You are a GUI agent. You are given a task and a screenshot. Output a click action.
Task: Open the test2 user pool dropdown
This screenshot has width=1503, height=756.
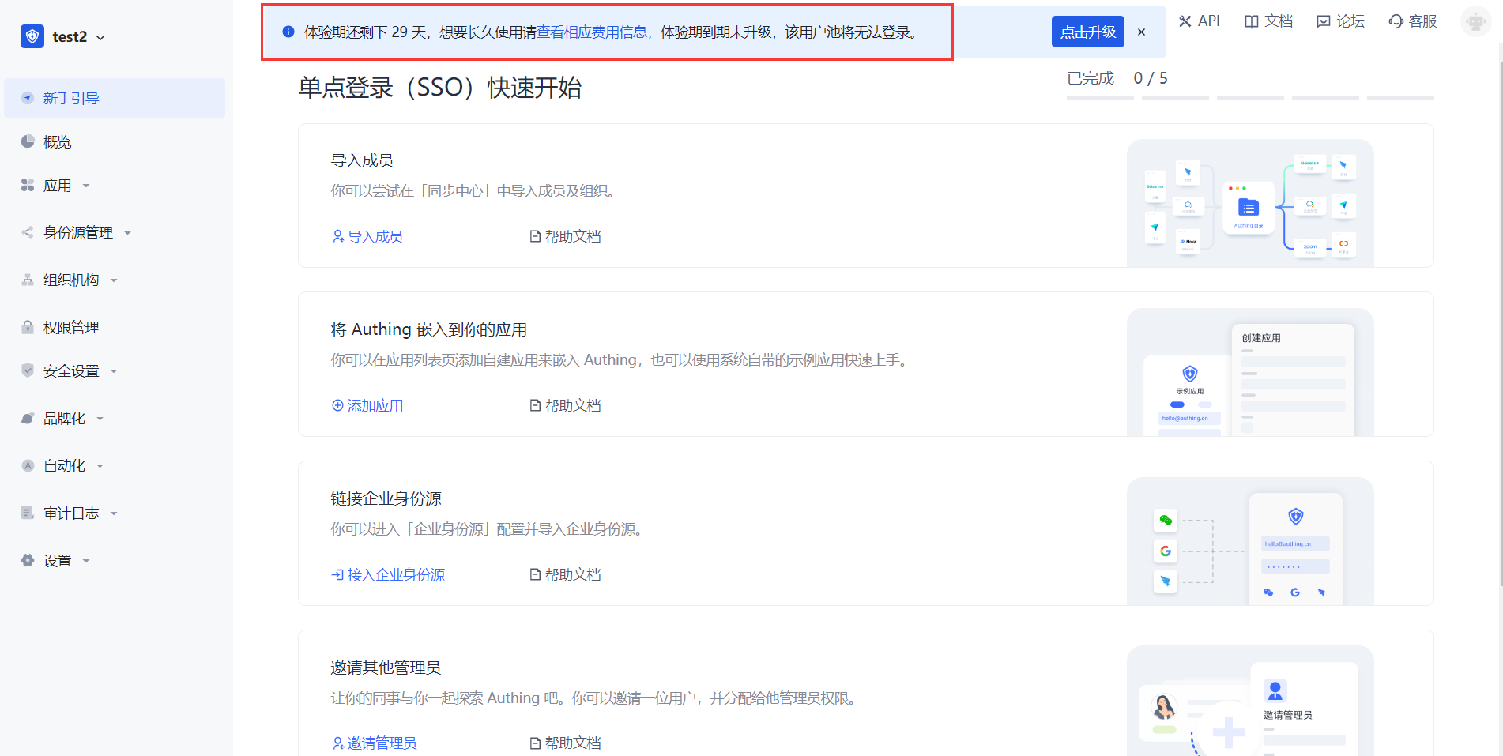click(77, 37)
